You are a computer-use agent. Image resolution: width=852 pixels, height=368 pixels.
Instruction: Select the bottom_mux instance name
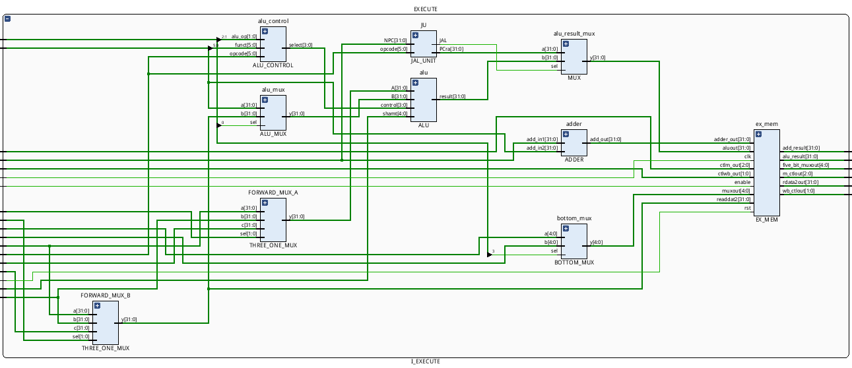pos(573,218)
